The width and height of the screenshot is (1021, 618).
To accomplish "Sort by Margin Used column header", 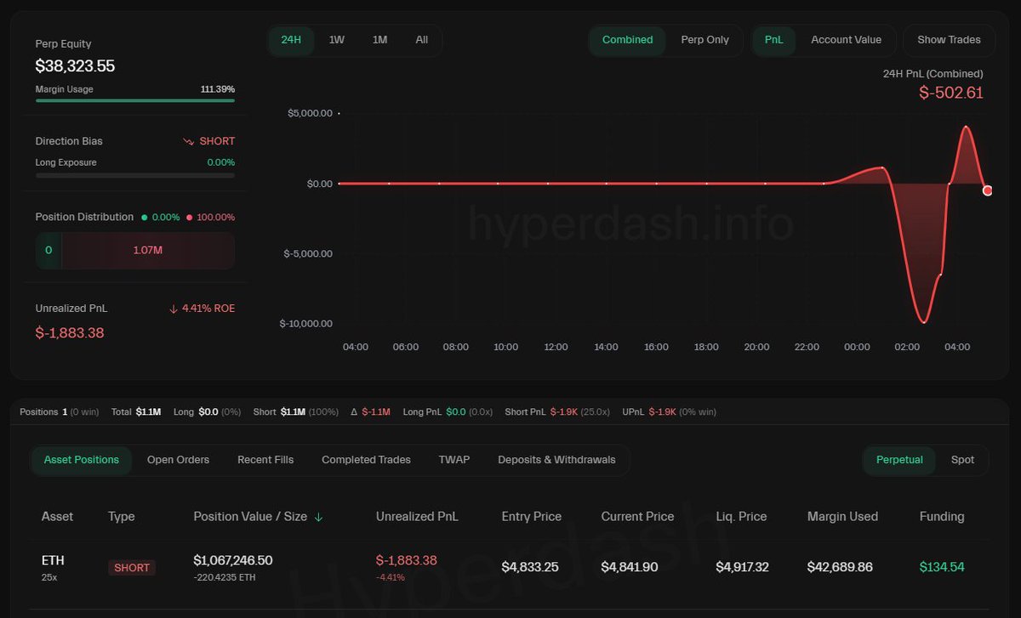I will (842, 517).
